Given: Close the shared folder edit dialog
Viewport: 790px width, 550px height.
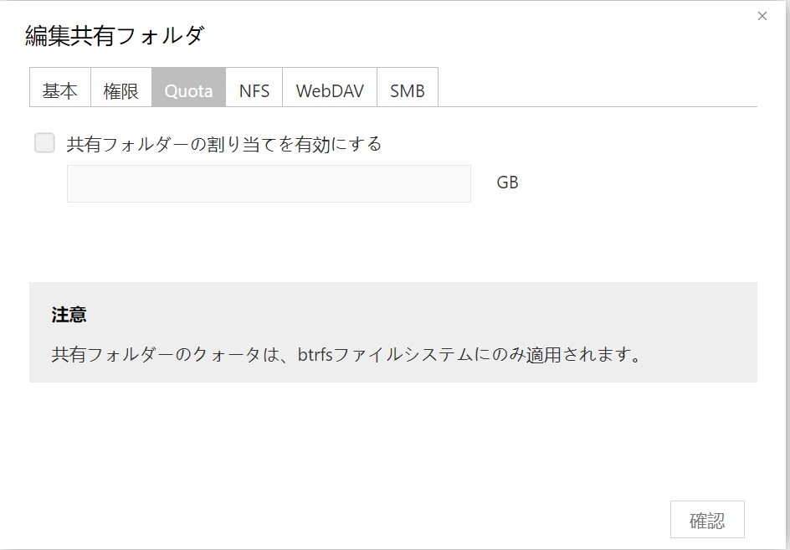Looking at the screenshot, I should click(x=762, y=16).
